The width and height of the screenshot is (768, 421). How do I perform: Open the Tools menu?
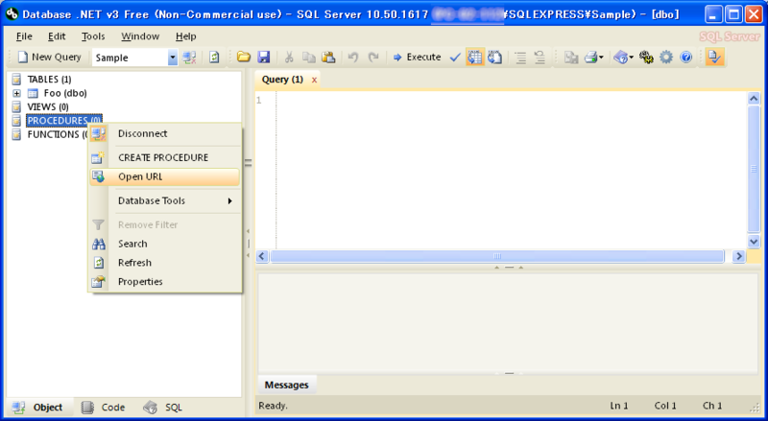click(93, 36)
